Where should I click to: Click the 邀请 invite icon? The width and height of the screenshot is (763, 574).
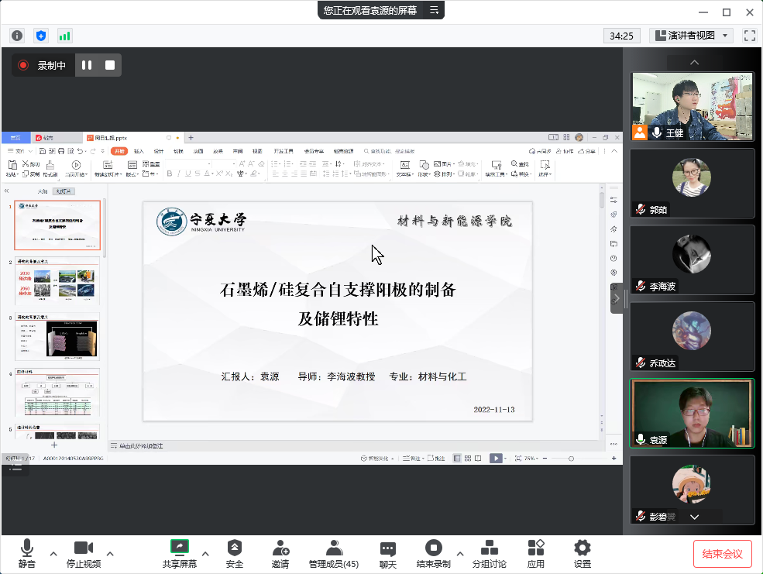click(x=280, y=553)
